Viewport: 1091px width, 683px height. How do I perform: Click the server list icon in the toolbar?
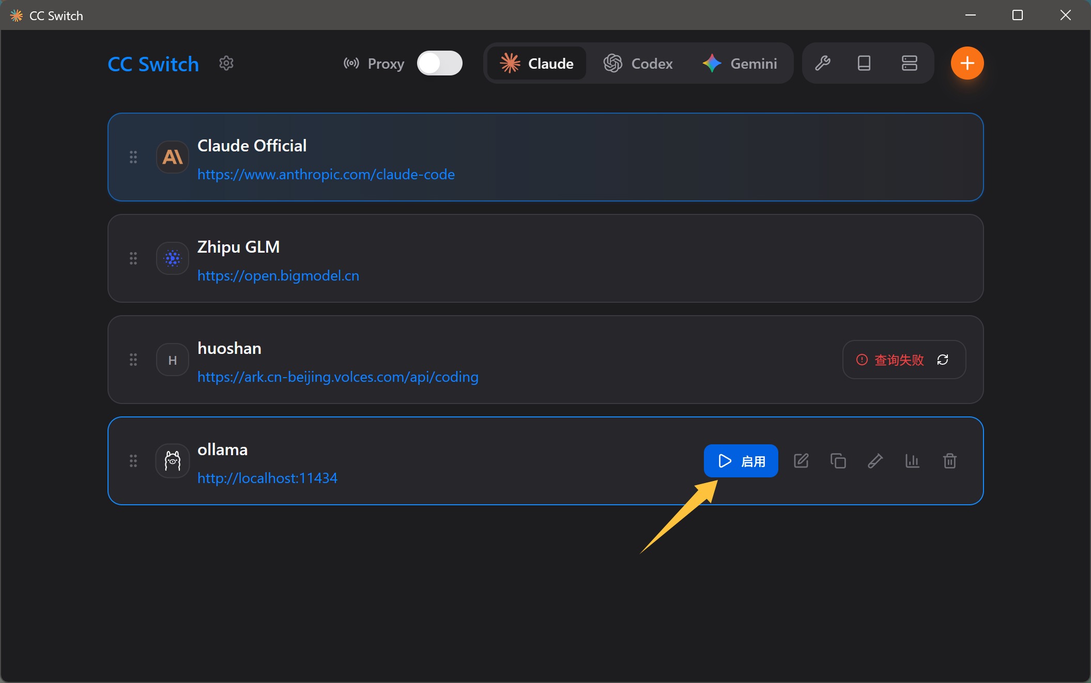pyautogui.click(x=910, y=63)
